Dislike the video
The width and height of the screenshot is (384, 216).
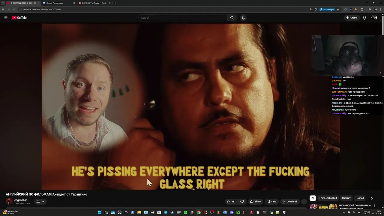[x=242, y=202]
